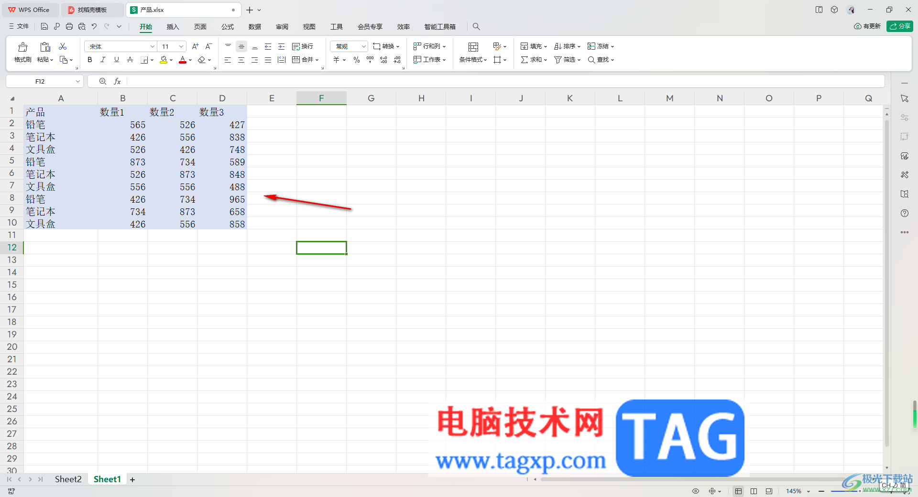The width and height of the screenshot is (918, 497).
Task: Click the ribbon search magnifier icon
Action: click(x=476, y=27)
